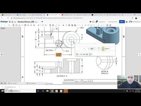The width and height of the screenshot is (141, 106).
Task: Open the version graph icon in title bar
Action: pos(12,22)
